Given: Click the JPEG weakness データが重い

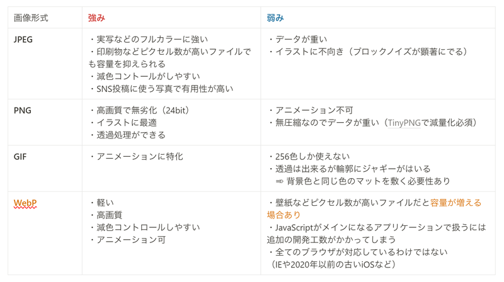Looking at the screenshot, I should tap(301, 39).
